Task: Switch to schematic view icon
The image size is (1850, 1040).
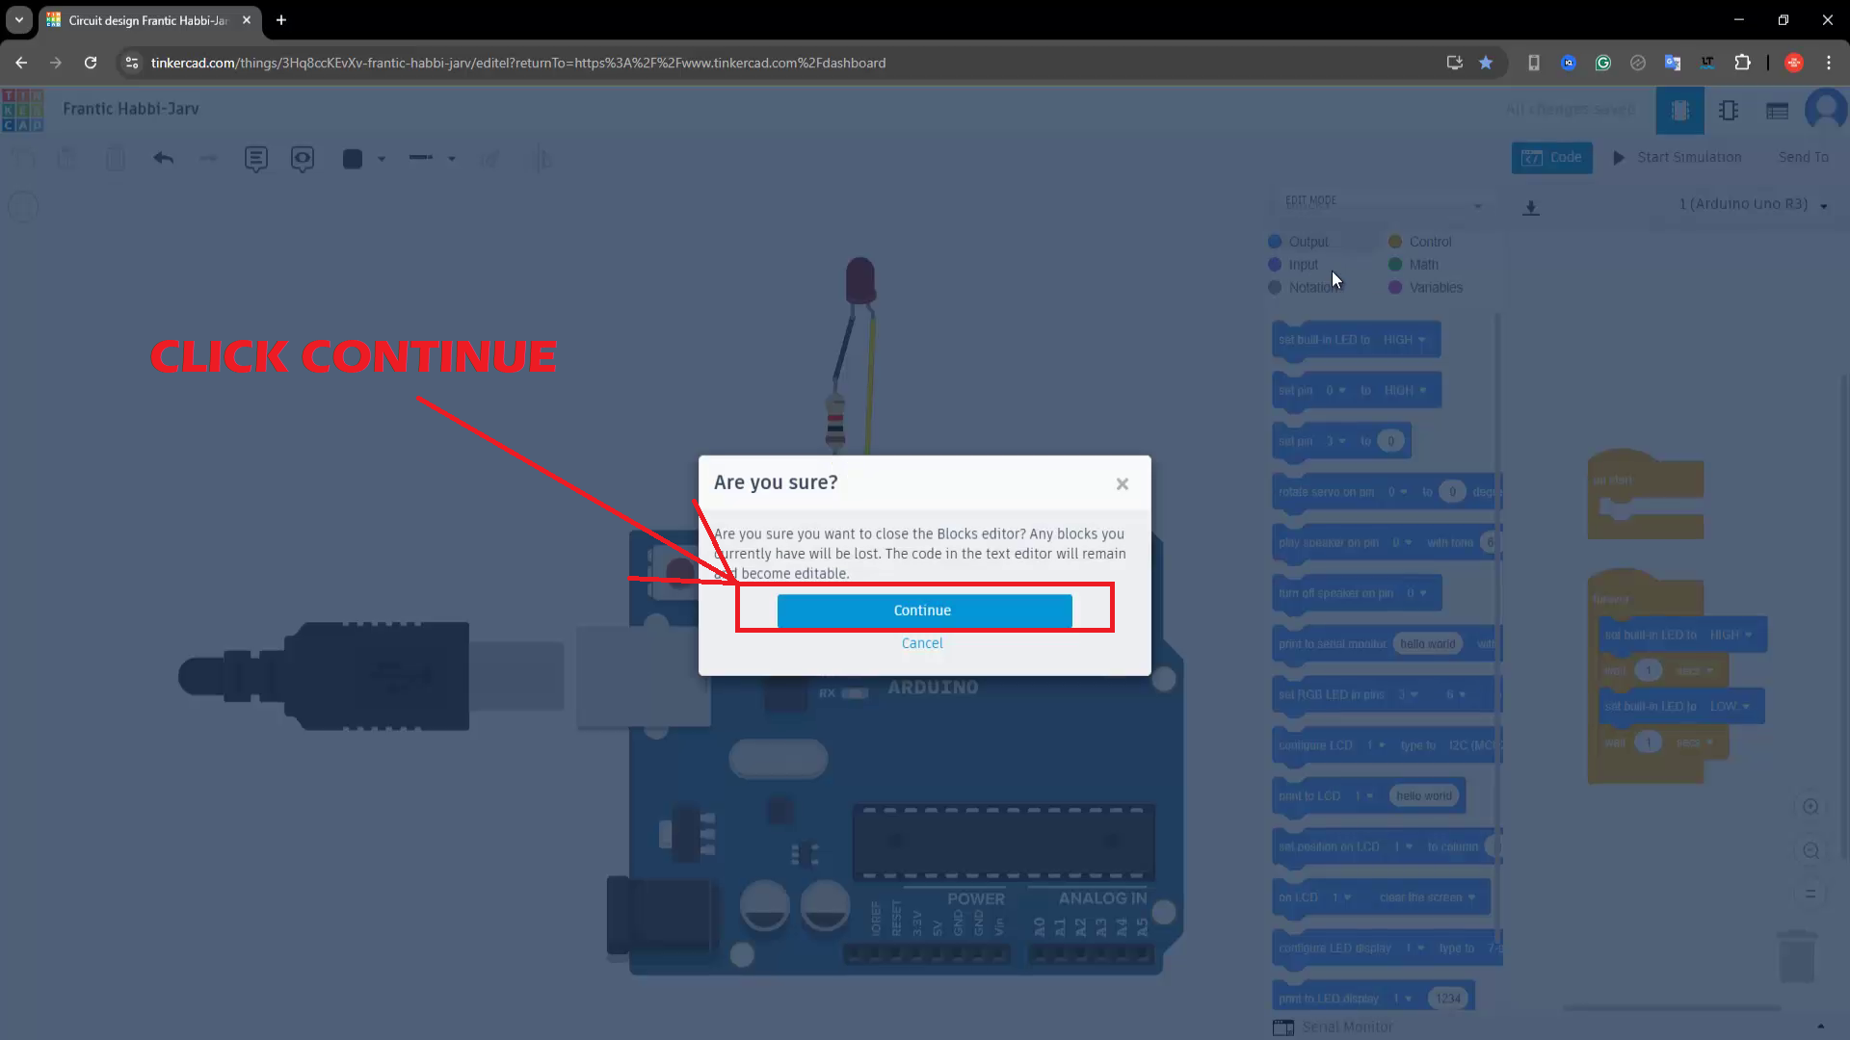Action: (x=1729, y=111)
